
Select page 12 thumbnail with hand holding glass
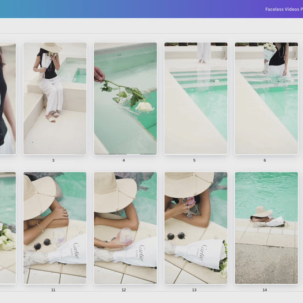(126, 228)
